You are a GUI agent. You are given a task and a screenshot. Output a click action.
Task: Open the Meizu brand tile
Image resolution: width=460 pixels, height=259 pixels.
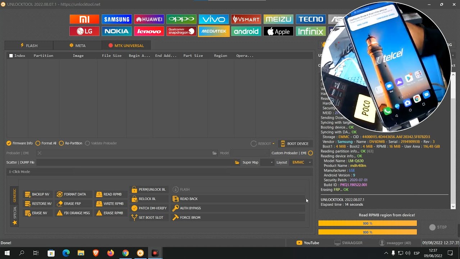point(279,19)
